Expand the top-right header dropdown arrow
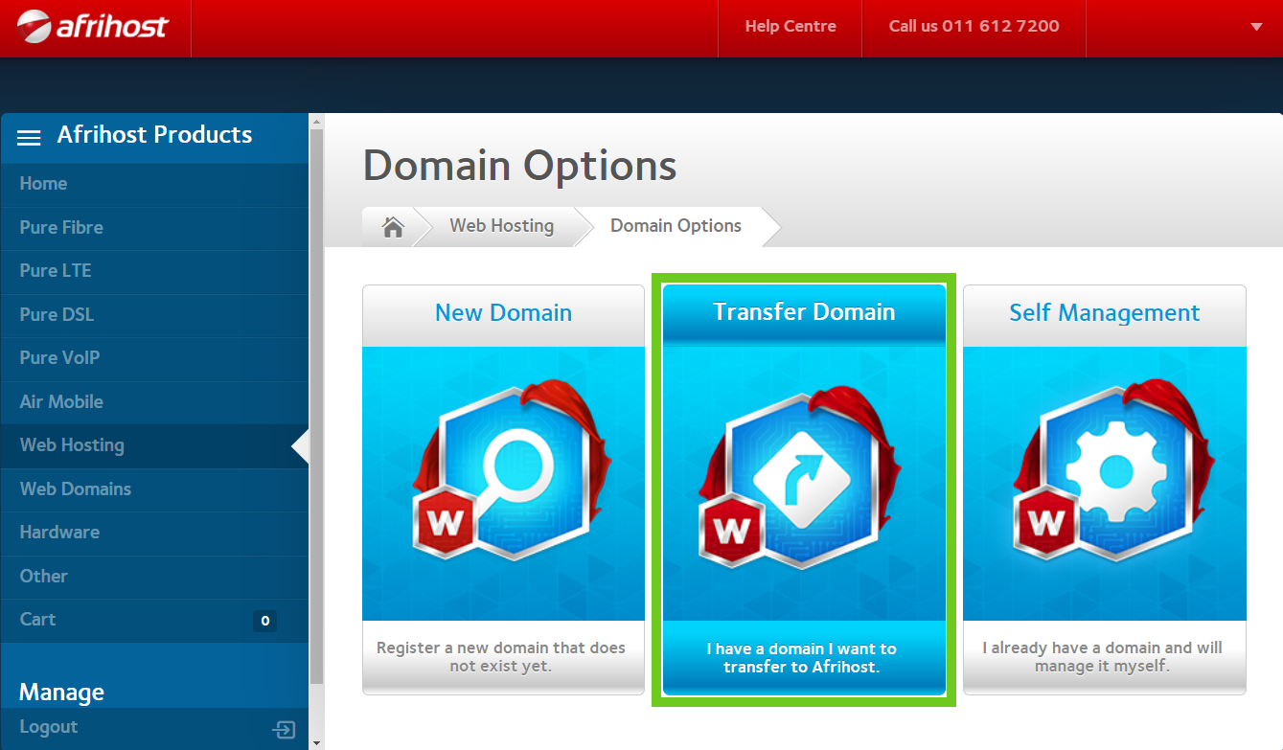The image size is (1283, 750). point(1256,27)
